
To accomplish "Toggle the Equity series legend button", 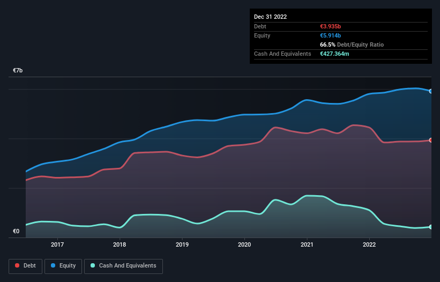I will tap(63, 266).
